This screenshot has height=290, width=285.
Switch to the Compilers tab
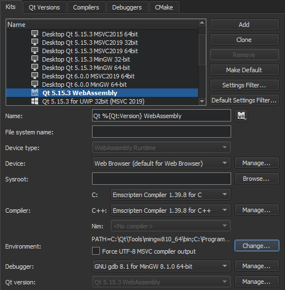click(86, 7)
